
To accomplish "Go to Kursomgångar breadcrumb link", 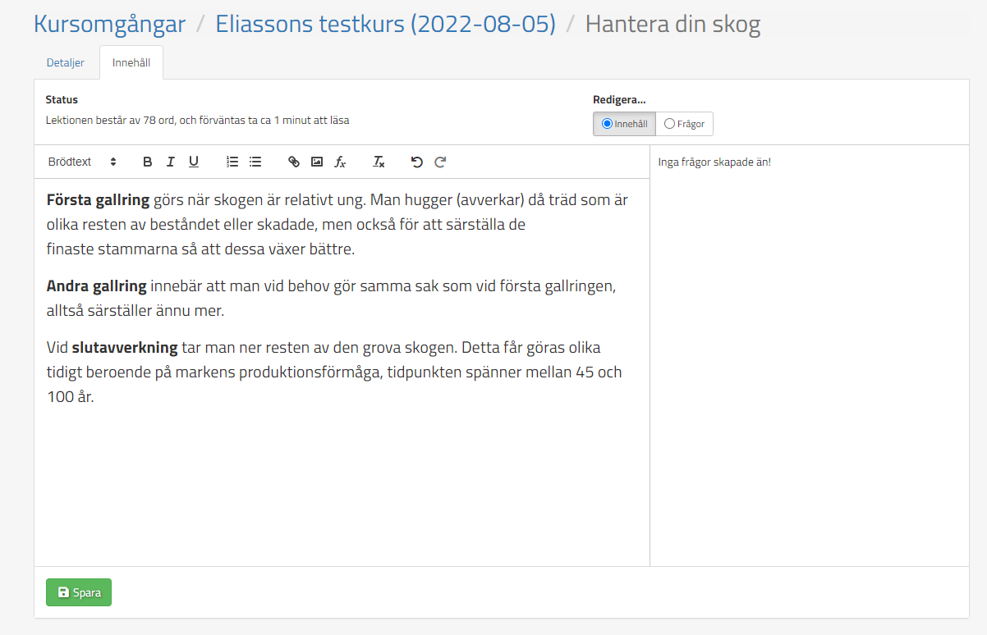I will pyautogui.click(x=109, y=24).
